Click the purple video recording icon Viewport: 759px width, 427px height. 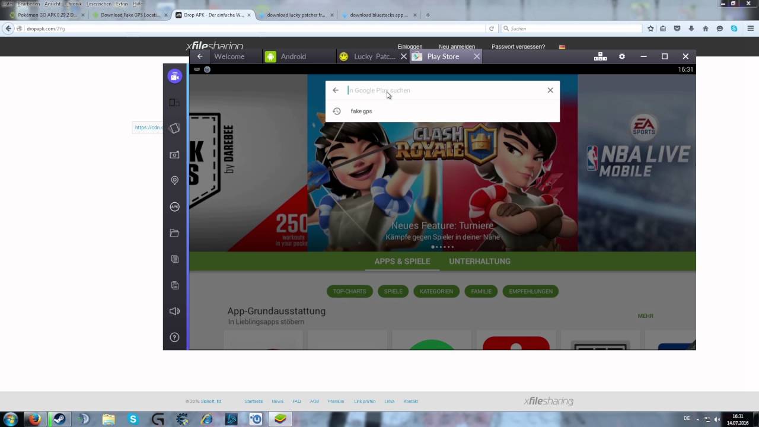[x=174, y=77]
